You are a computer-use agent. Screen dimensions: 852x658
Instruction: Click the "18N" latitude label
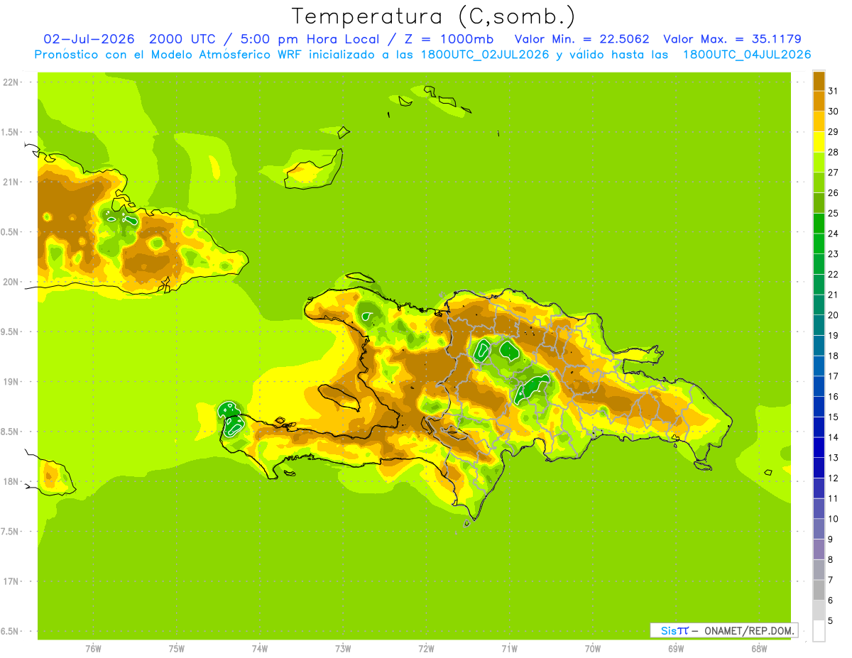(x=11, y=482)
